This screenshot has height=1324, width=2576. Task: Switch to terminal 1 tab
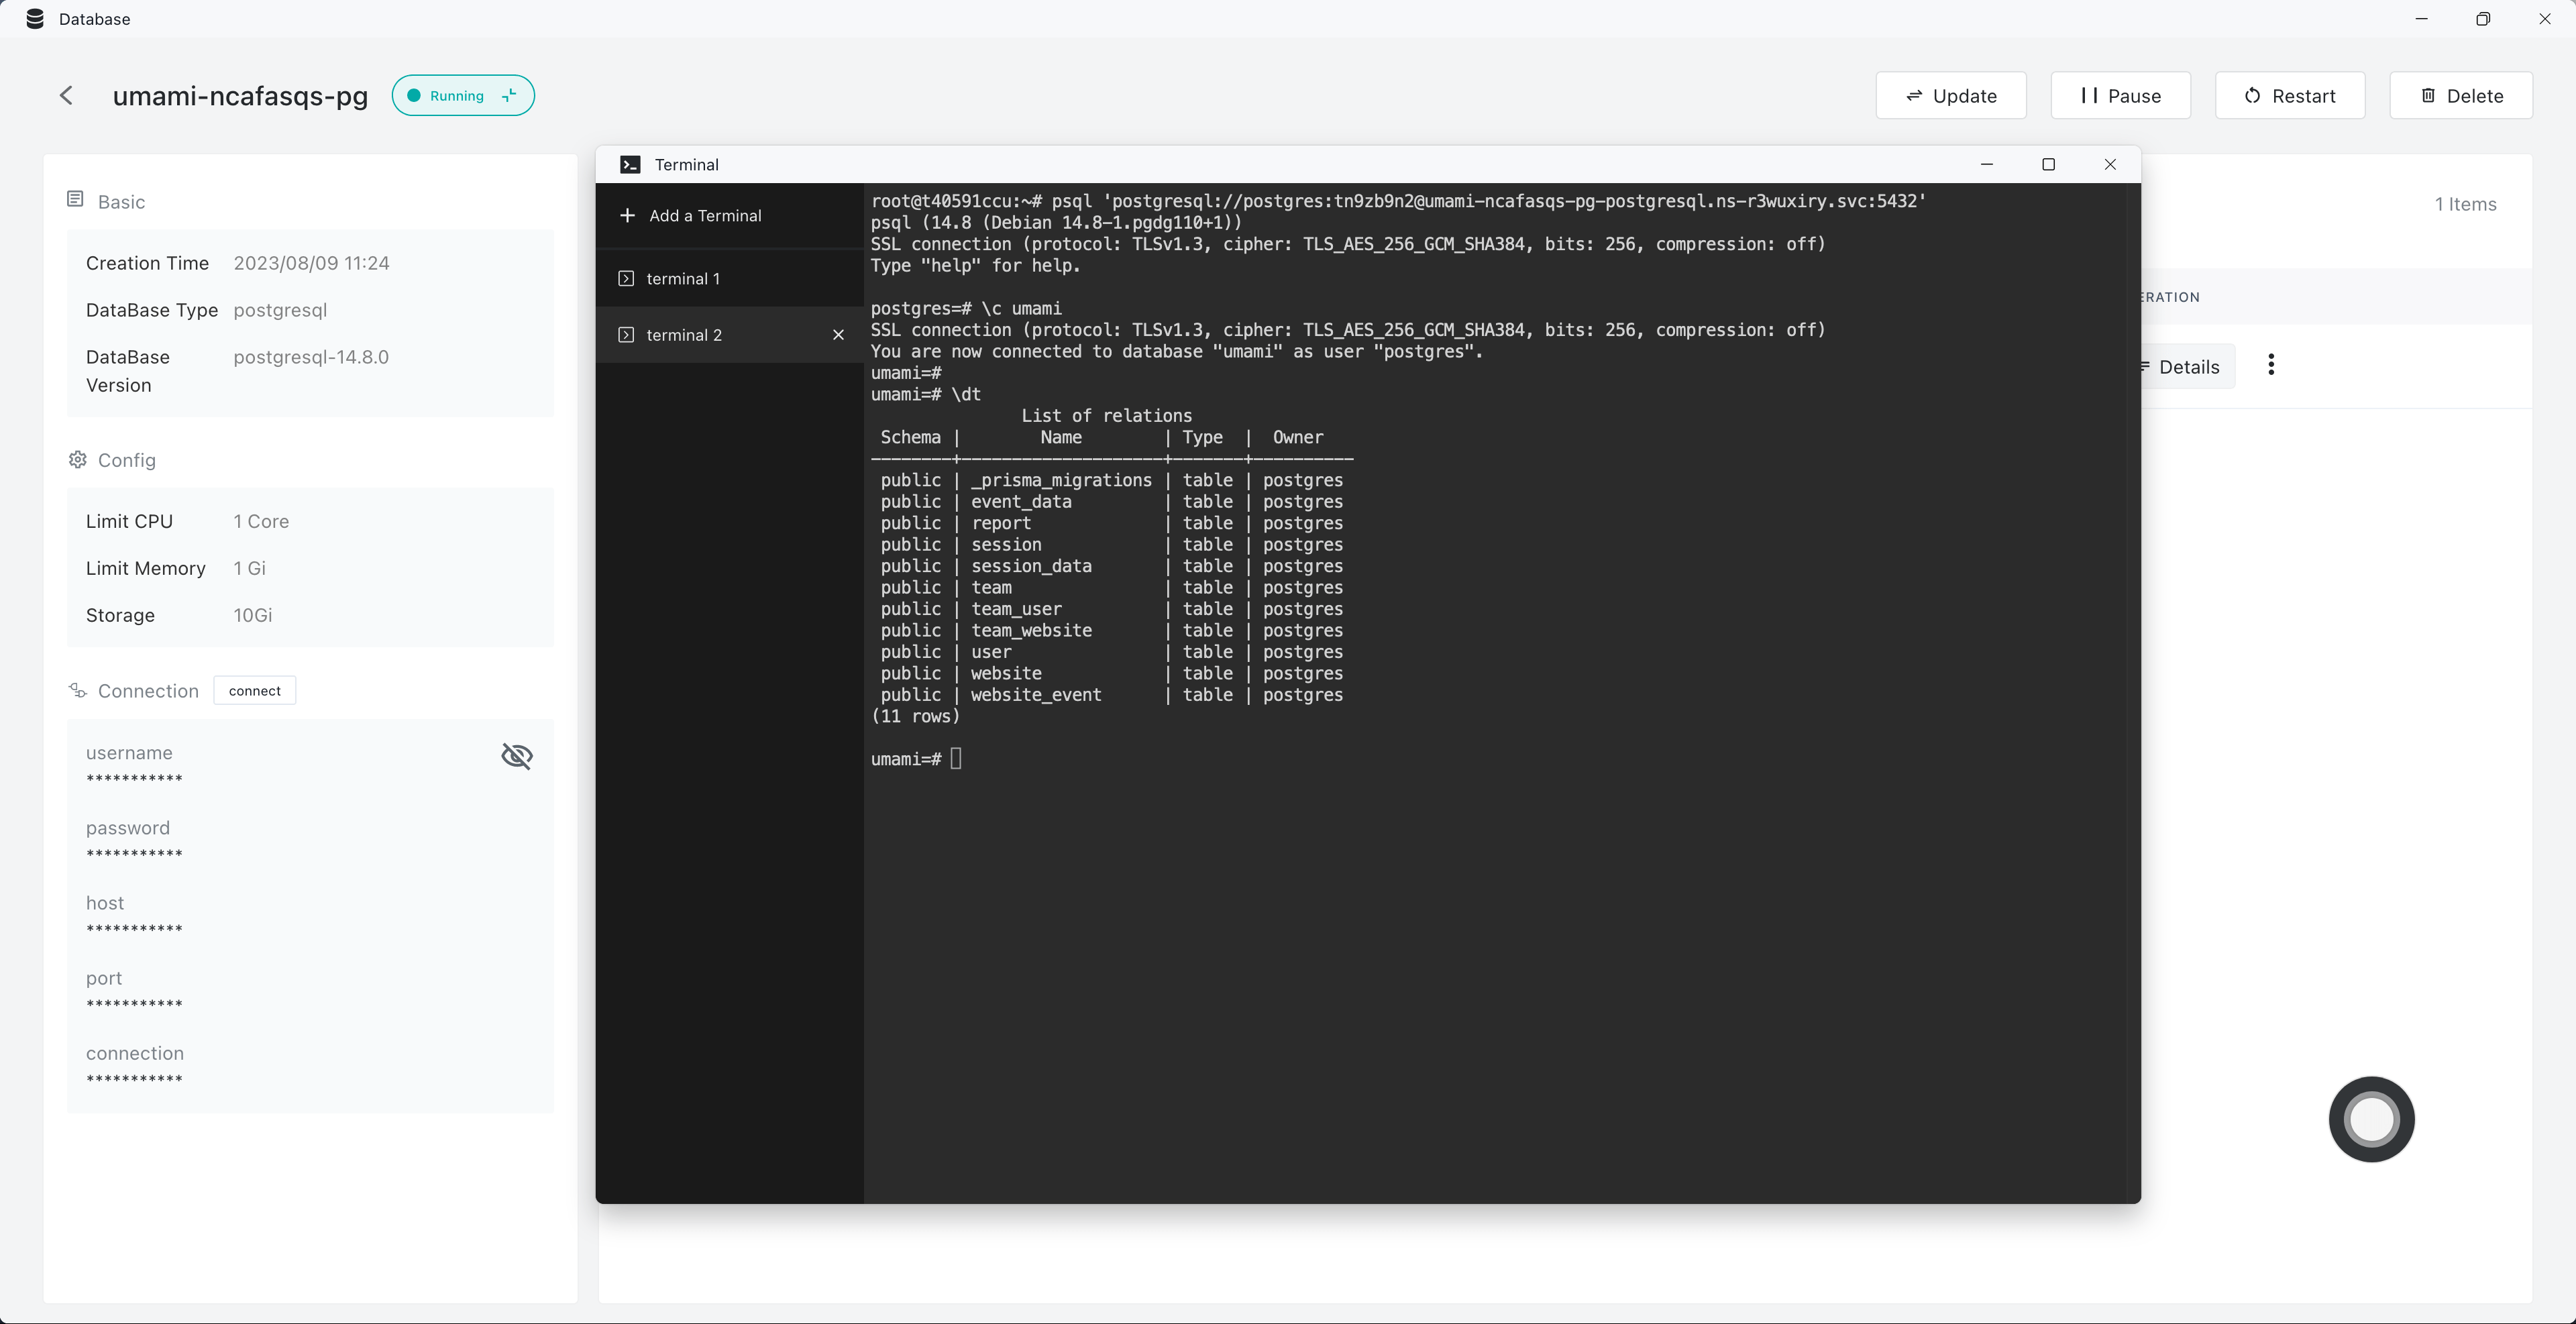pos(730,279)
